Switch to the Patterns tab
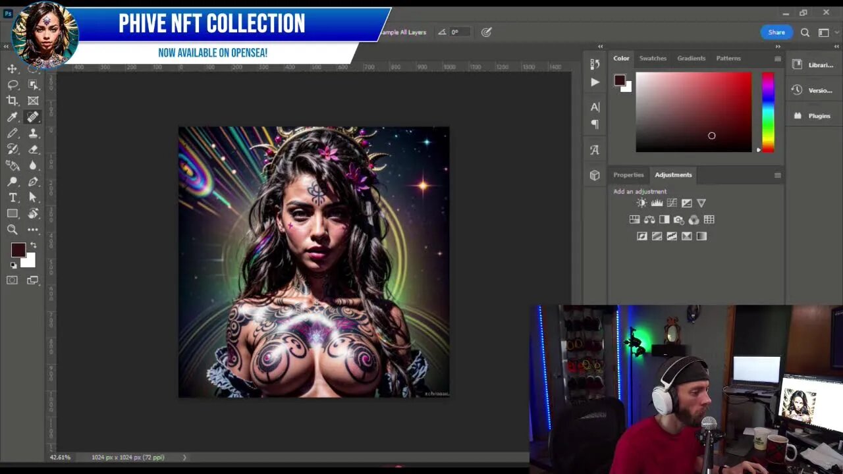This screenshot has width=843, height=474. (x=728, y=58)
